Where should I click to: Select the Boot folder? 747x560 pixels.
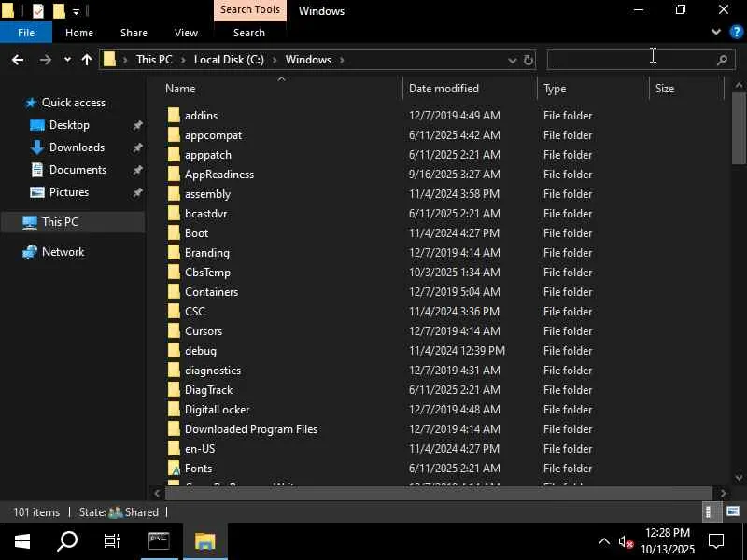196,232
